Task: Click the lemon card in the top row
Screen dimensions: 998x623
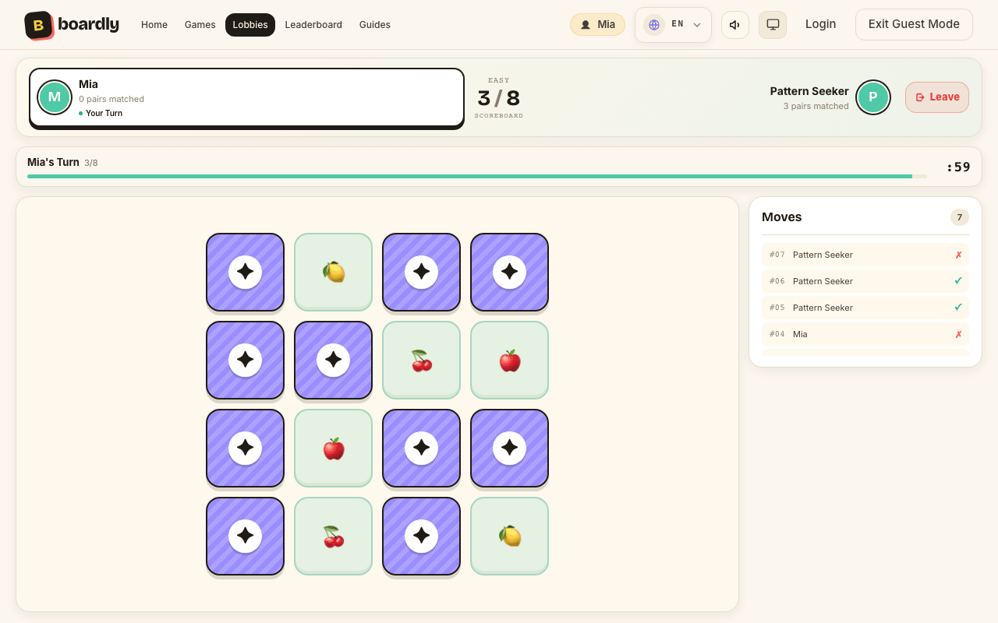Action: [x=334, y=272]
